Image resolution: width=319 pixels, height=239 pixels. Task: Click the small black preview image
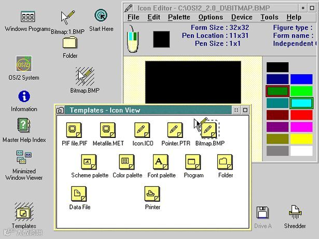(x=161, y=39)
